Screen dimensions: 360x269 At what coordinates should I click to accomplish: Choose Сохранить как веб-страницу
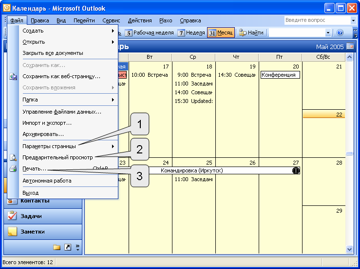[x=68, y=76]
